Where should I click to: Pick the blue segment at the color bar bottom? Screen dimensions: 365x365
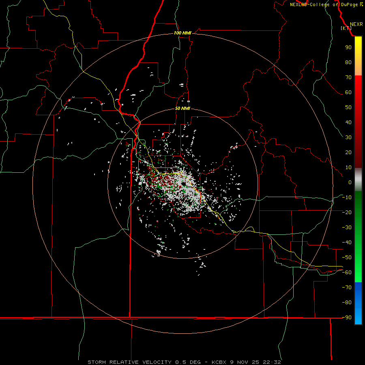[358, 303]
